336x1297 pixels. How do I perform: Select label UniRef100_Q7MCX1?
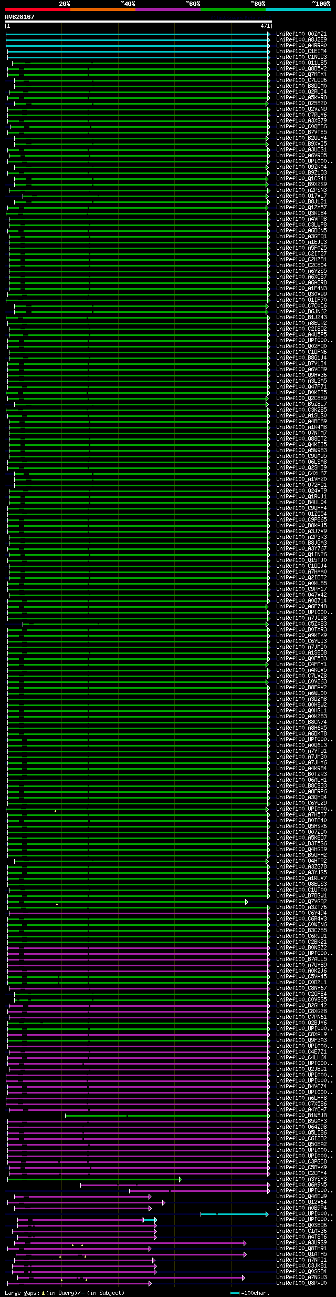[x=301, y=75]
